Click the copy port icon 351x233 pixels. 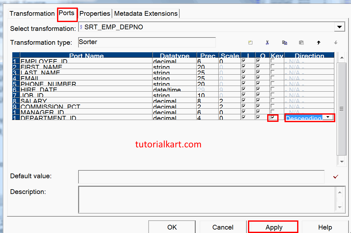(285, 43)
